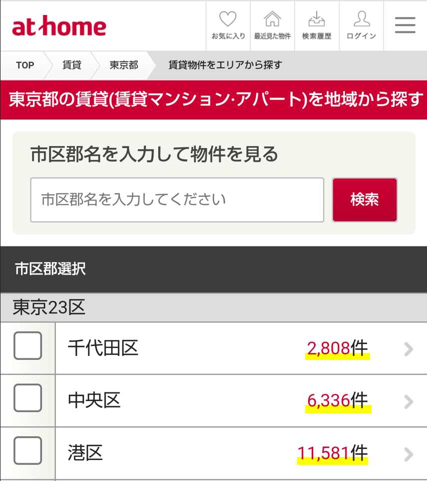Expand 中央区 row using its chevron
The image size is (427, 481).
point(409,402)
